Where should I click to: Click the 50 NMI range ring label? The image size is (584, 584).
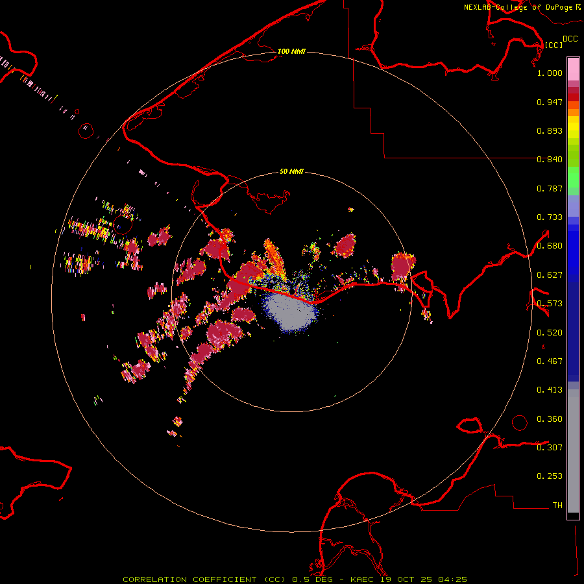291,171
